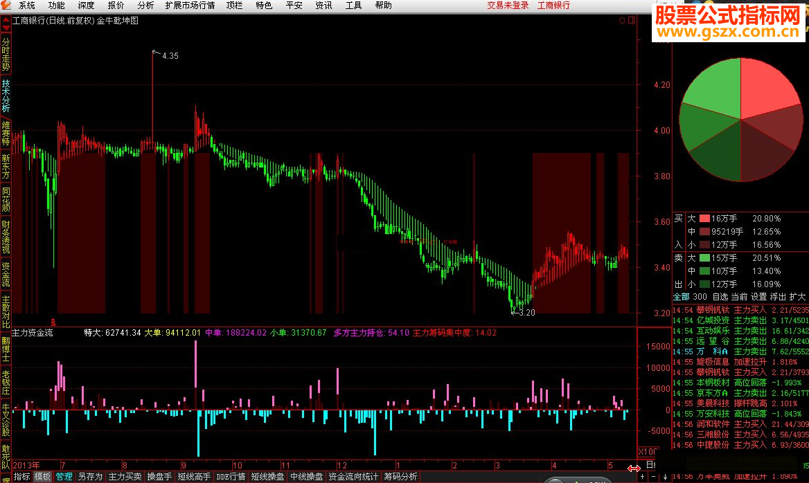Screen dimensions: 809x483
Task: Select the 模板 bottom tab
Action: point(42,477)
